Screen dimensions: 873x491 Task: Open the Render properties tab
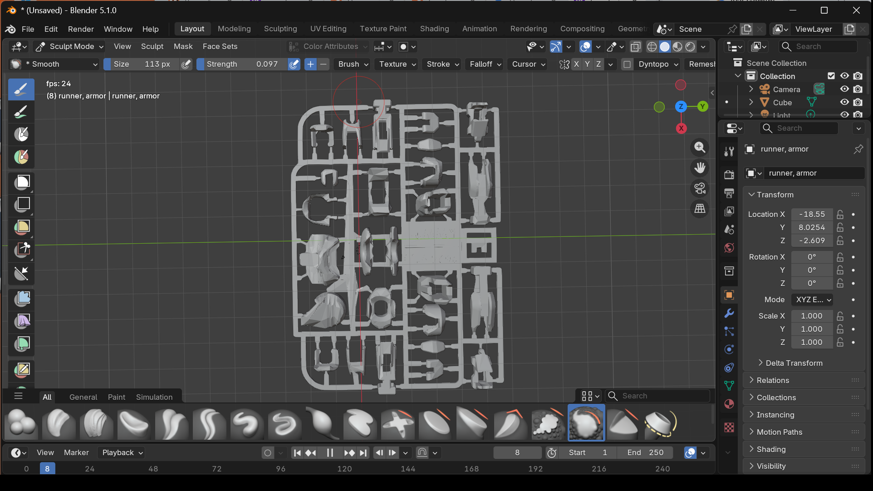pos(729,175)
